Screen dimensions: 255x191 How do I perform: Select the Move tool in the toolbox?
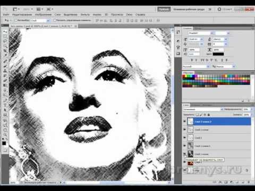[5, 32]
